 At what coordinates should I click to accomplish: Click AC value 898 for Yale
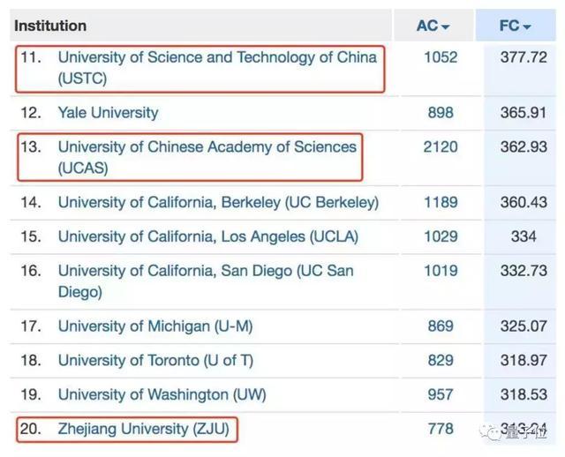(x=441, y=112)
